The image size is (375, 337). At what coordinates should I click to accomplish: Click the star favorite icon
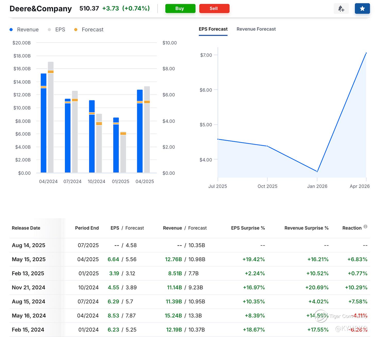(362, 9)
